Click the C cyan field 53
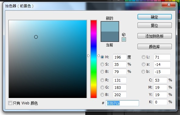This screenshot has height=115, width=180. pyautogui.click(x=160, y=80)
